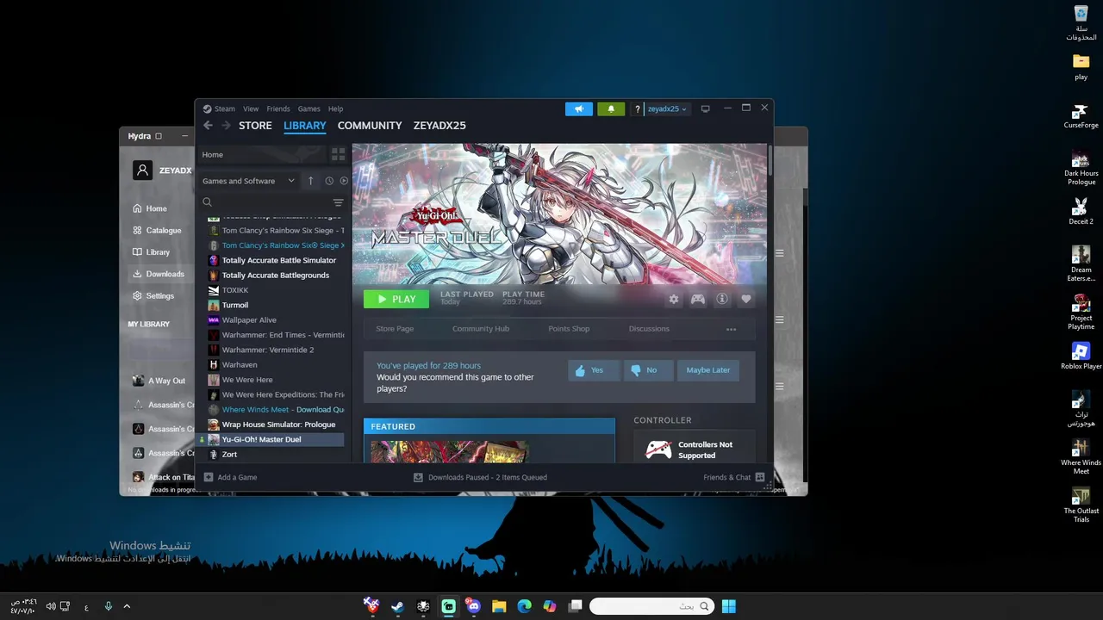Image resolution: width=1103 pixels, height=620 pixels.
Task: Launch CurseForge from the desktop
Action: coord(1081,116)
